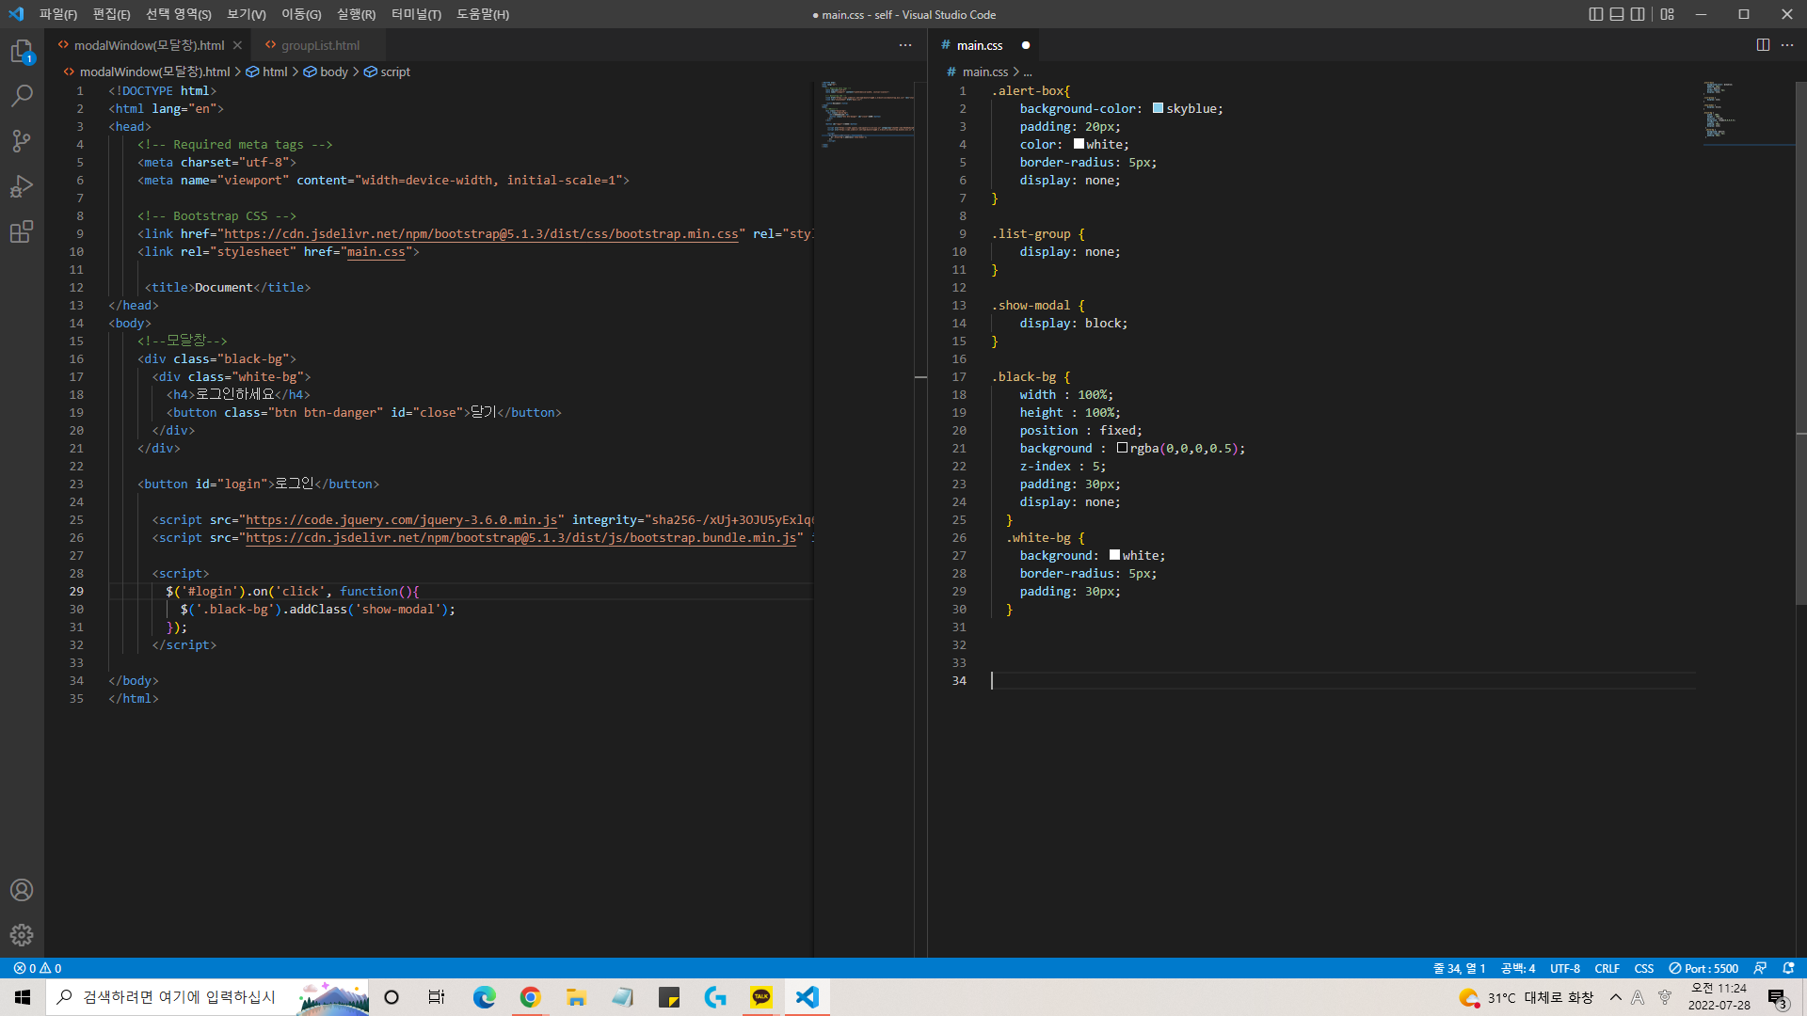Open more actions for left editor group

coord(905,45)
